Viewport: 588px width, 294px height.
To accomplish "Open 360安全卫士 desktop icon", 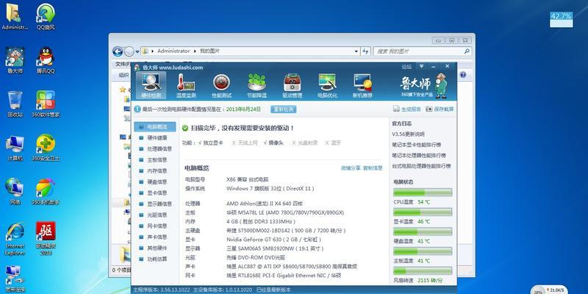I will pyautogui.click(x=46, y=148).
